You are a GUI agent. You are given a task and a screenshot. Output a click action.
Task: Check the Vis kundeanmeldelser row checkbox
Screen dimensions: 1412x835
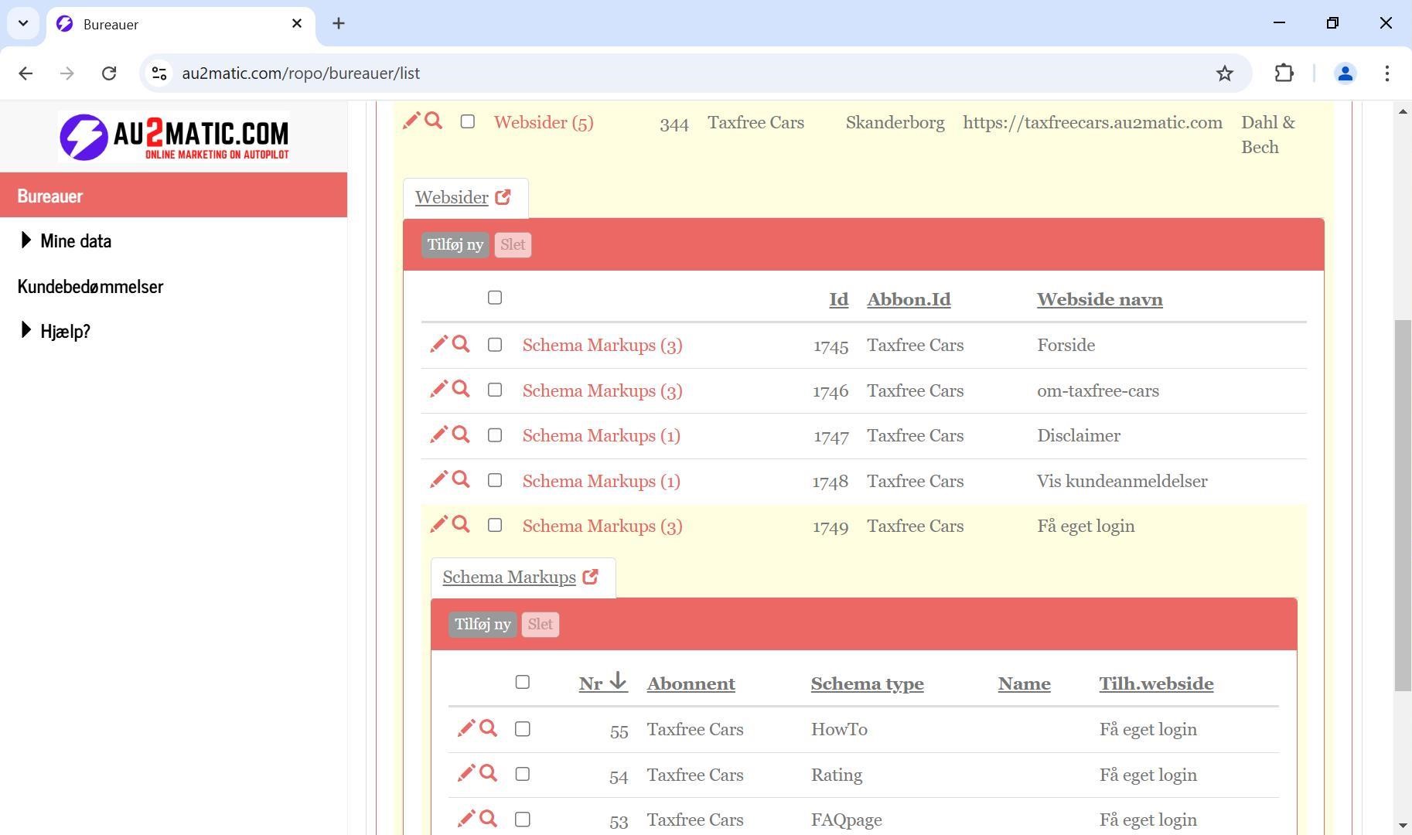click(x=495, y=480)
